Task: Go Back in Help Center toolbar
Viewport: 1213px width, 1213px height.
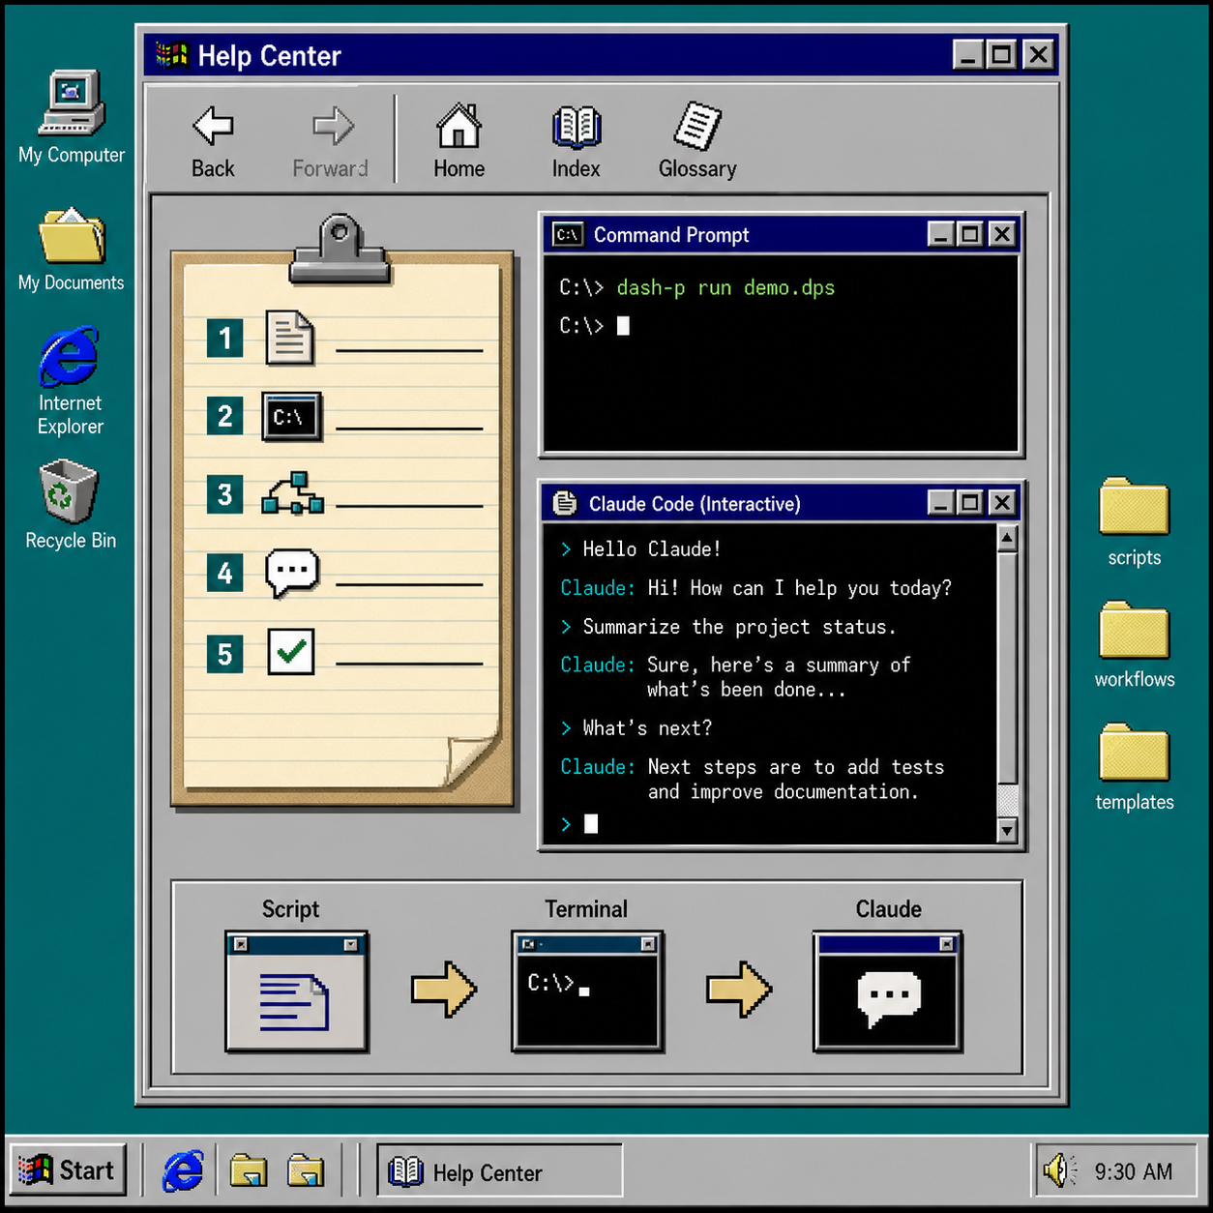Action: 213,141
